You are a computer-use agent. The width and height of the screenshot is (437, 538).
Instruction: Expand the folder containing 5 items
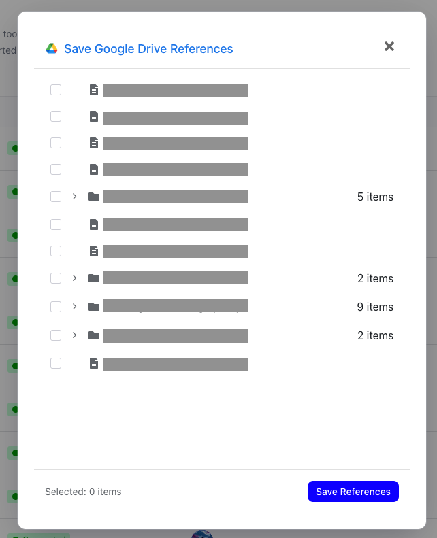[74, 197]
